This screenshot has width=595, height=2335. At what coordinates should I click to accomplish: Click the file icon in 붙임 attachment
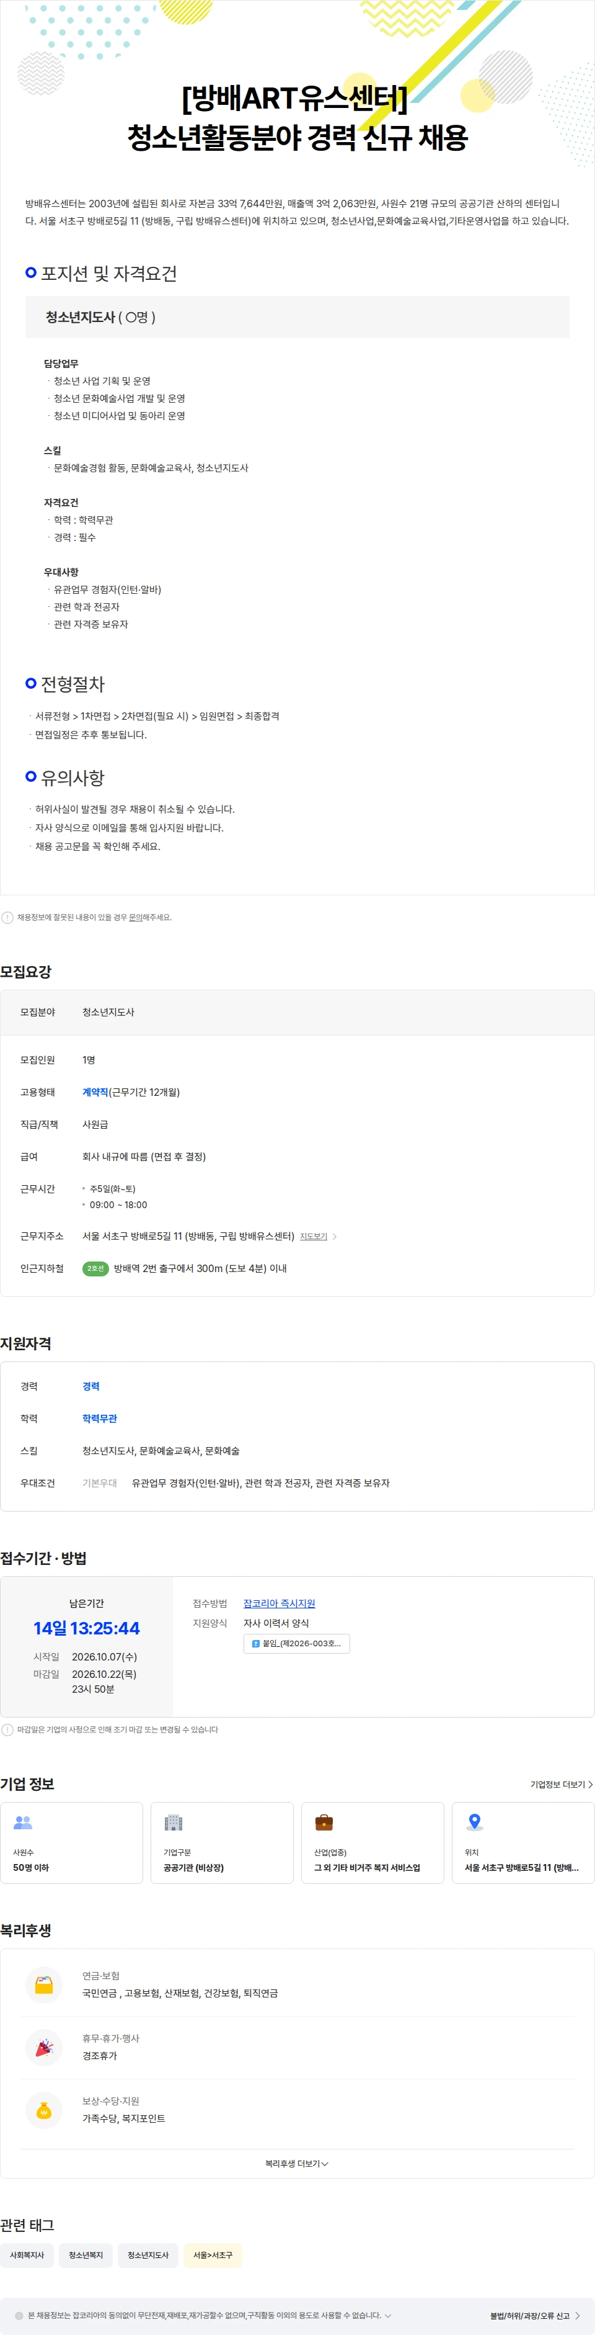click(x=255, y=1643)
